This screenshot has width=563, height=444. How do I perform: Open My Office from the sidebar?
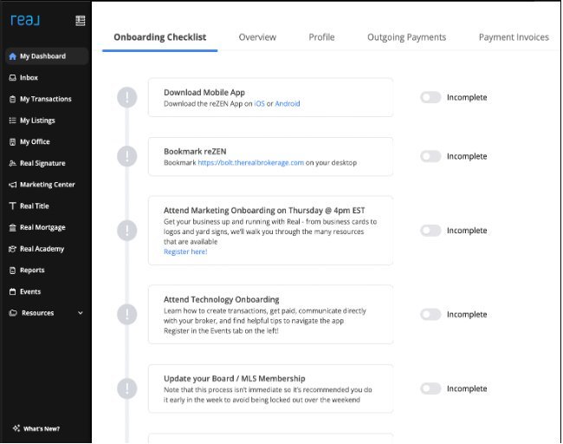tap(35, 142)
